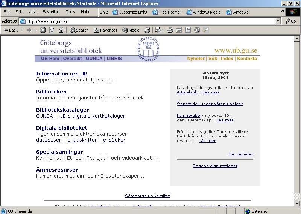The height and width of the screenshot is (214, 301).
Task: Click the last toolbar icon after round X
Action: click(x=206, y=30)
